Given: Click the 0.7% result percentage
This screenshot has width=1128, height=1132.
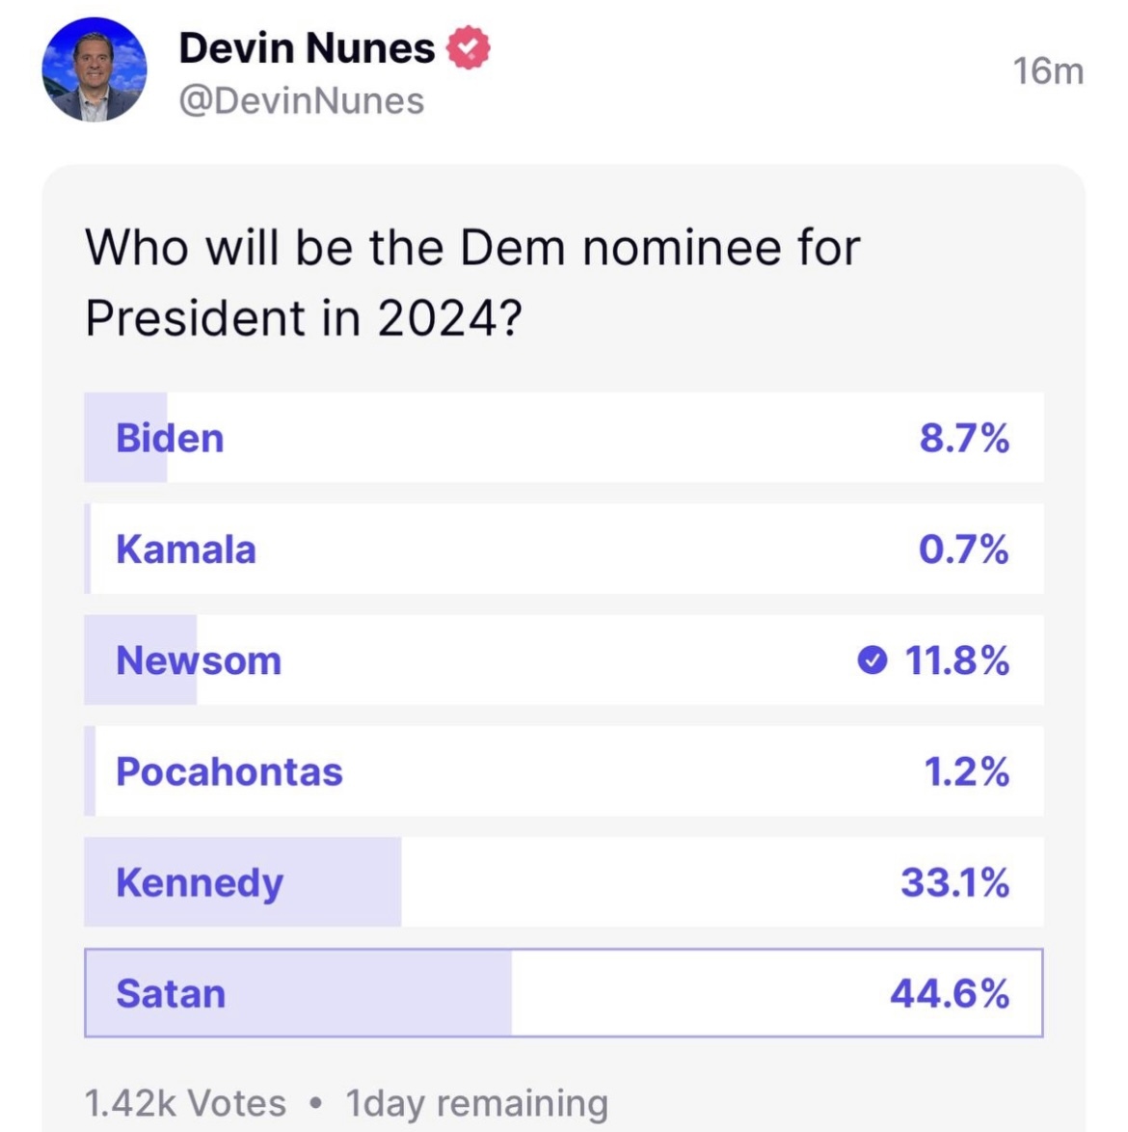Looking at the screenshot, I should 964,550.
